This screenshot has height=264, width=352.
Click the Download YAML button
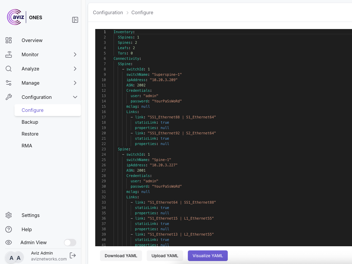(121, 256)
